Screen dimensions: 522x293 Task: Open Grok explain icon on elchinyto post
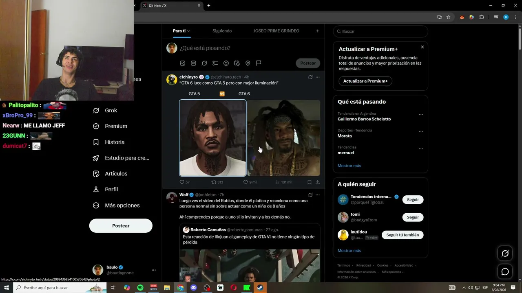(x=310, y=77)
